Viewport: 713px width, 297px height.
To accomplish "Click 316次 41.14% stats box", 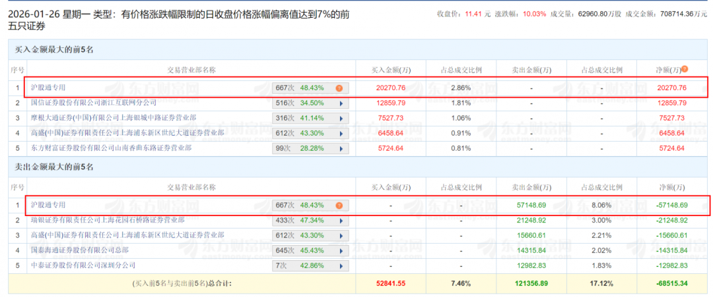I will [310, 119].
